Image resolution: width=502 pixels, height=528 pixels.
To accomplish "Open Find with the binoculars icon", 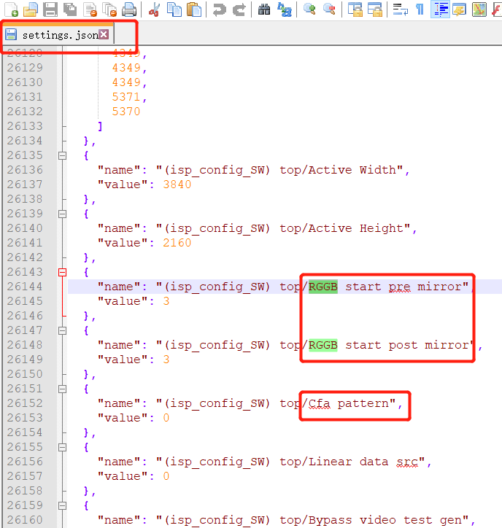I will pyautogui.click(x=264, y=9).
